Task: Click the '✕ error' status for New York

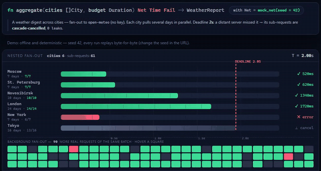Action: click(305, 117)
